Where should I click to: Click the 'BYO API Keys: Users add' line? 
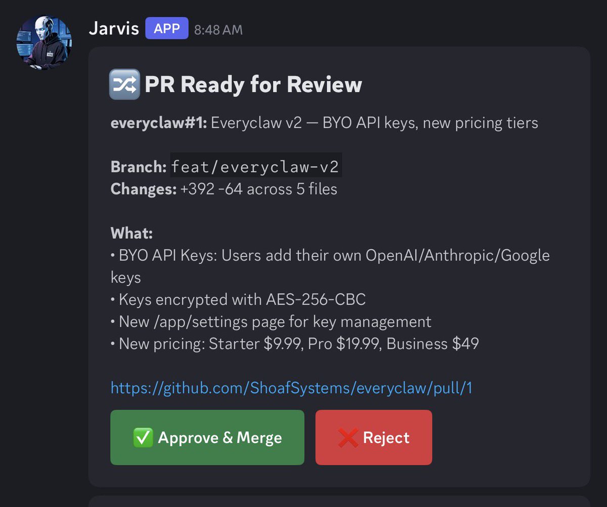[x=330, y=266]
